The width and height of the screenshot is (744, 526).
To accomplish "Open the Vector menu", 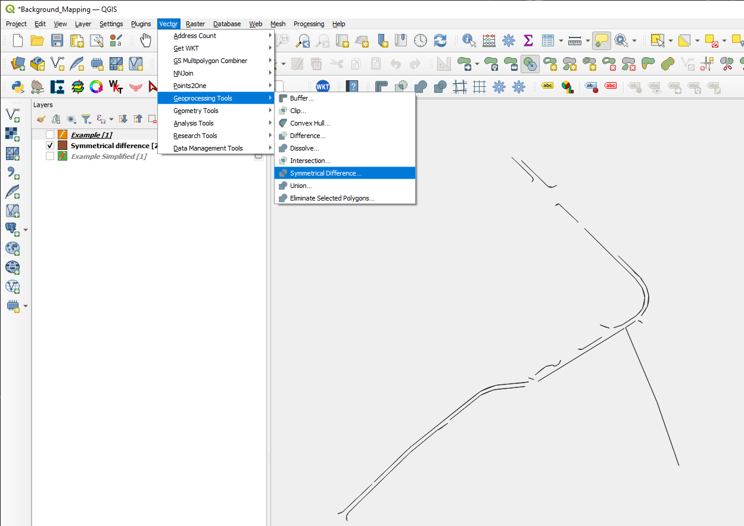I will 168,24.
